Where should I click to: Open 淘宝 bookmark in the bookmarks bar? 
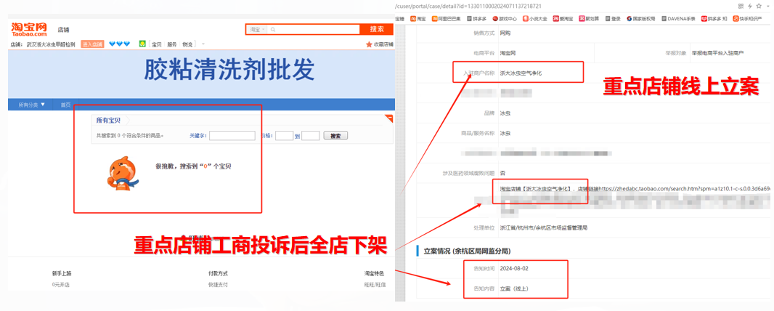click(419, 19)
